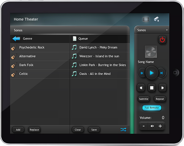
Task: Toggle the Repeat button
Action: pyautogui.click(x=160, y=99)
